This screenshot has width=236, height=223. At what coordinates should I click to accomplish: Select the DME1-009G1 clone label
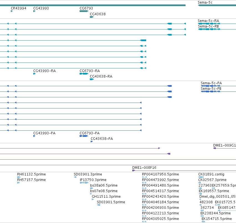(225, 145)
